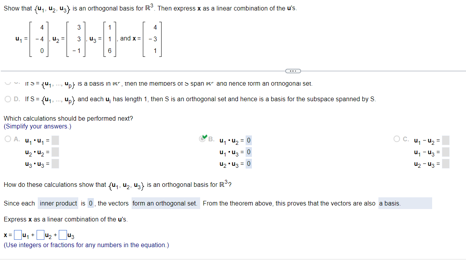Select radio button for option D
466x260 pixels.
[x=7, y=99]
